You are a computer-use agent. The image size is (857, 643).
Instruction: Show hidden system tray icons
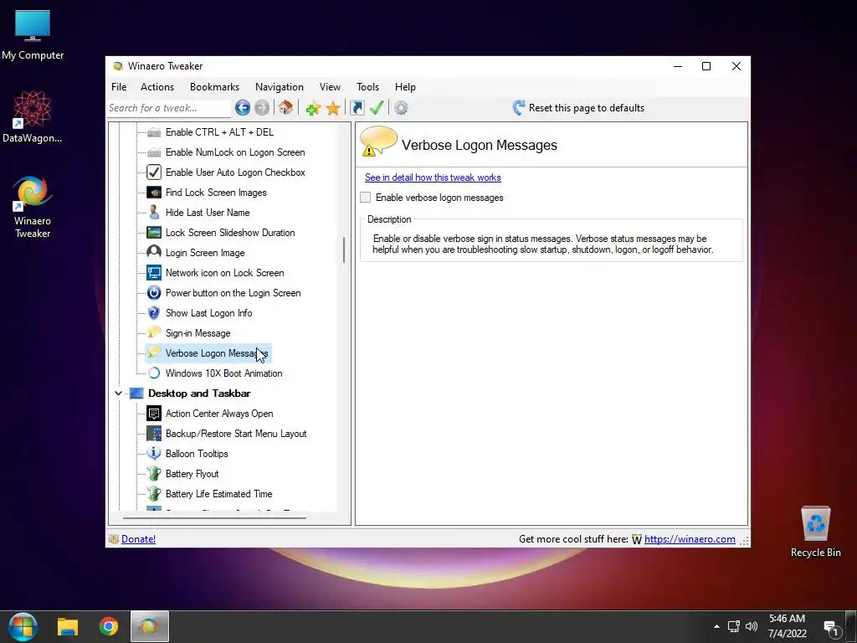point(716,626)
